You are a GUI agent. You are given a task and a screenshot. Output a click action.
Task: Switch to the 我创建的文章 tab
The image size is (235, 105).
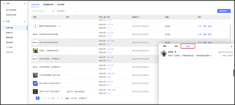coord(48,5)
